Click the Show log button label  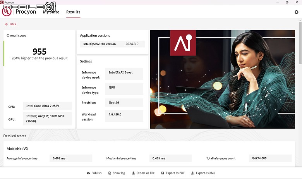point(119,173)
